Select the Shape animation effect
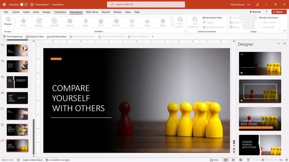 point(163,22)
